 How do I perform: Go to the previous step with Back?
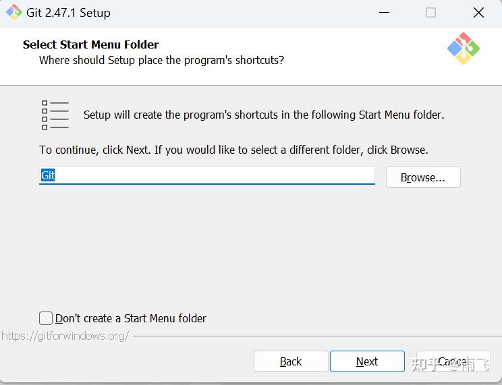pos(291,361)
